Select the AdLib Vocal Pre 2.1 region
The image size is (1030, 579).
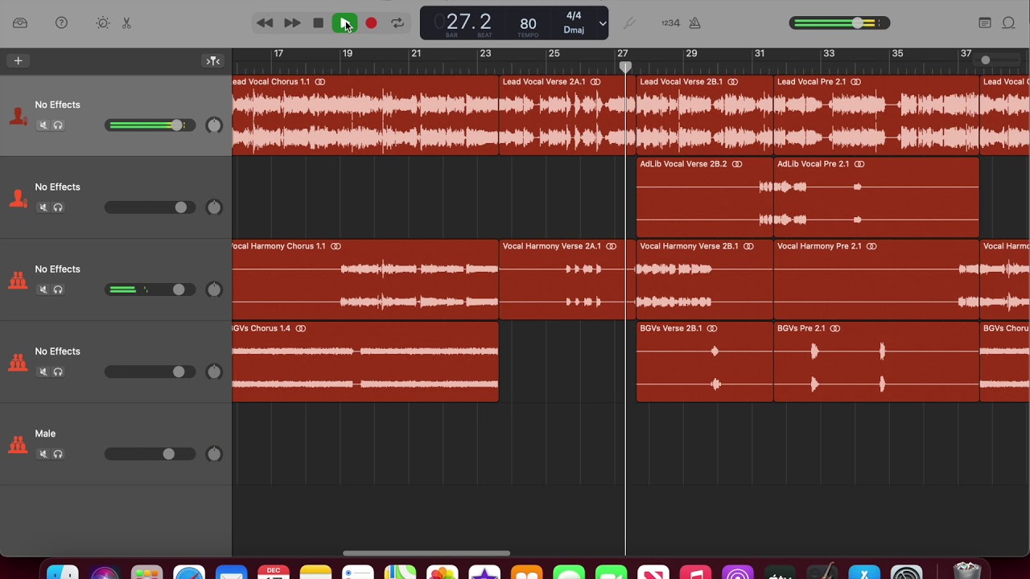coord(876,197)
